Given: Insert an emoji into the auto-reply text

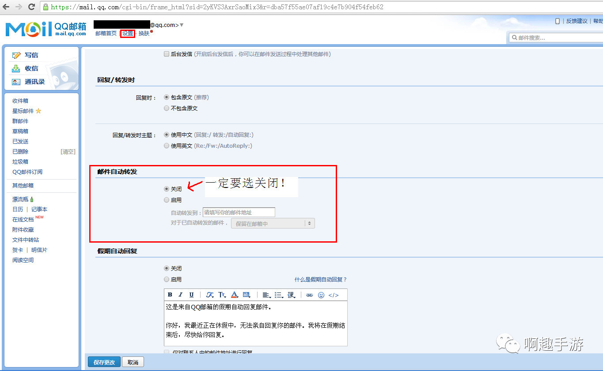Looking at the screenshot, I should (322, 295).
